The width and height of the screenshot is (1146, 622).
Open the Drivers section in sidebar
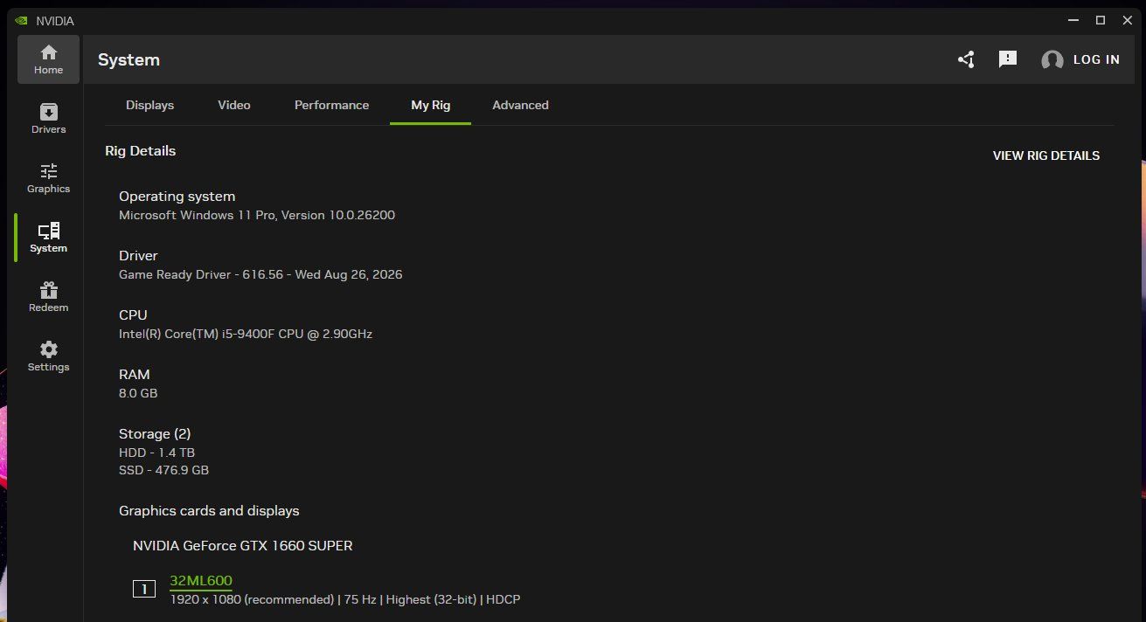click(48, 119)
